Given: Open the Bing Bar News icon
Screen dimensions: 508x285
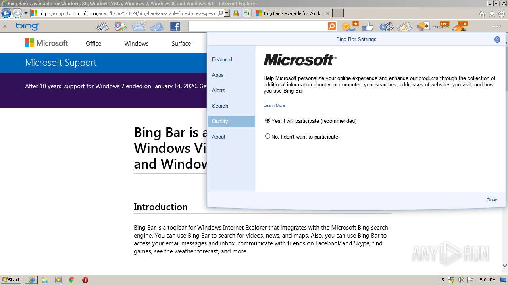Looking at the screenshot, I should click(102, 27).
